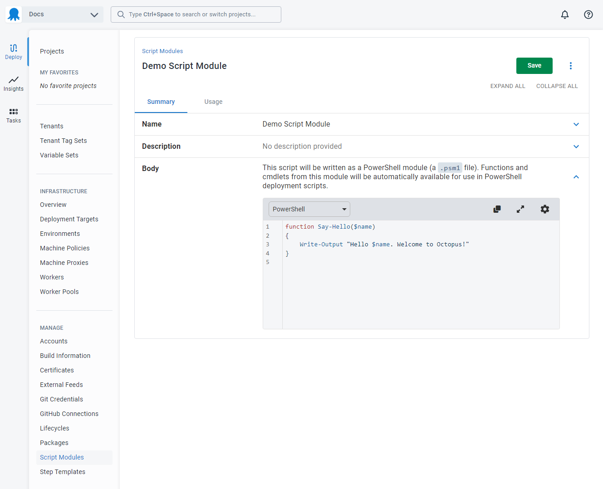The width and height of the screenshot is (603, 489).
Task: Open Deployment Targets
Action: point(69,219)
